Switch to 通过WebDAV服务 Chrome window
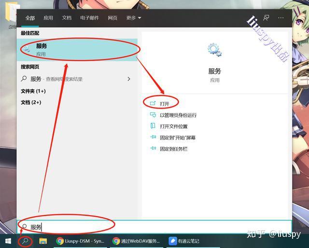Screen dimensions: 309x248 136,241
